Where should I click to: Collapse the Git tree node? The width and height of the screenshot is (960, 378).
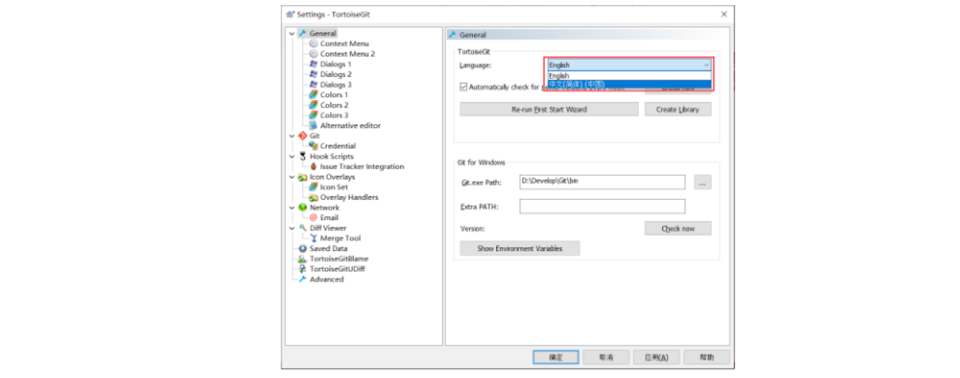292,136
